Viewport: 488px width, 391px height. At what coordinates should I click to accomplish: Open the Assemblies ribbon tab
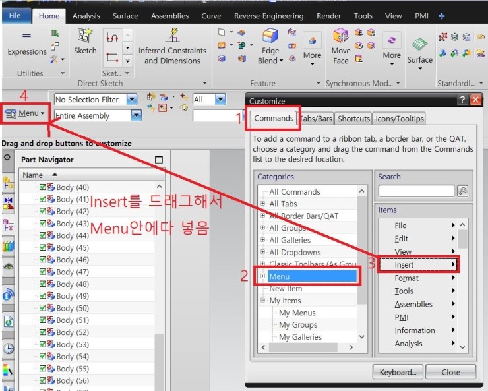point(169,16)
